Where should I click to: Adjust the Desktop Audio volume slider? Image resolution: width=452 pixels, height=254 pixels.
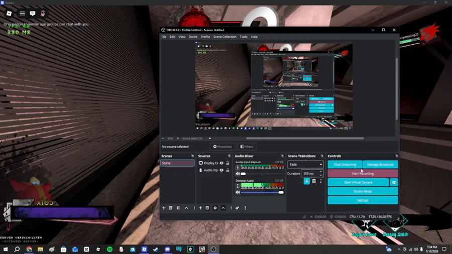click(x=262, y=192)
